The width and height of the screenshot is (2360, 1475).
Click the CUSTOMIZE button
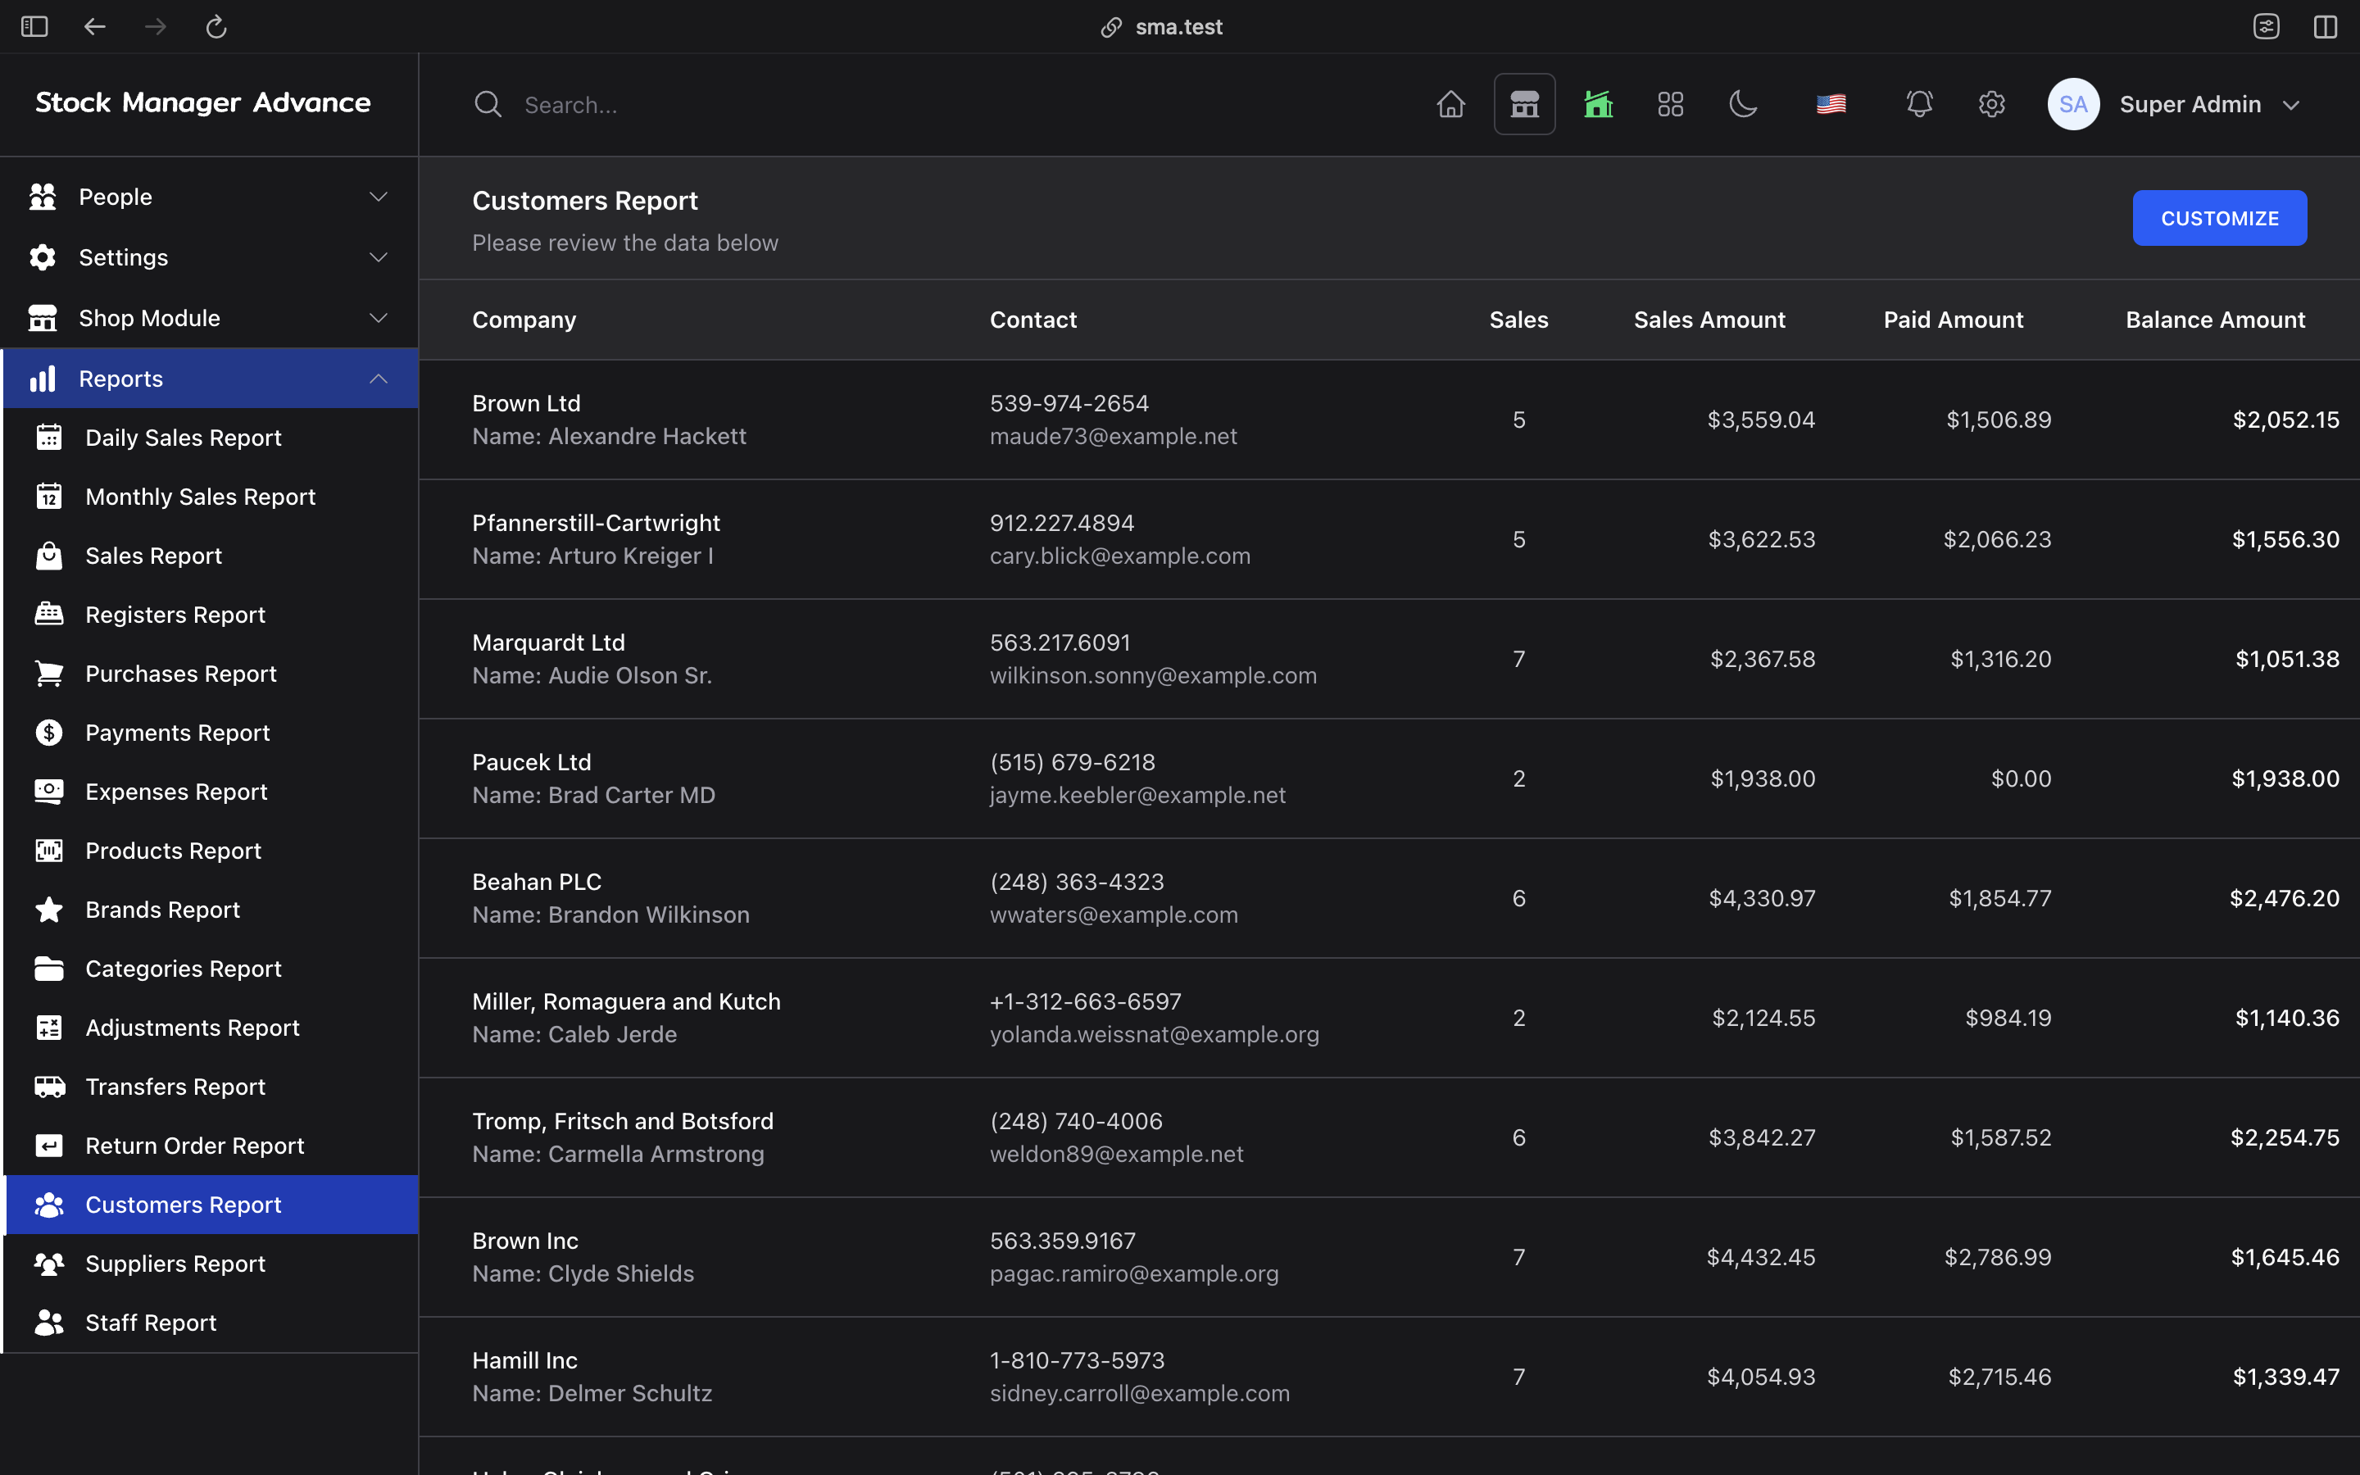click(x=2220, y=219)
